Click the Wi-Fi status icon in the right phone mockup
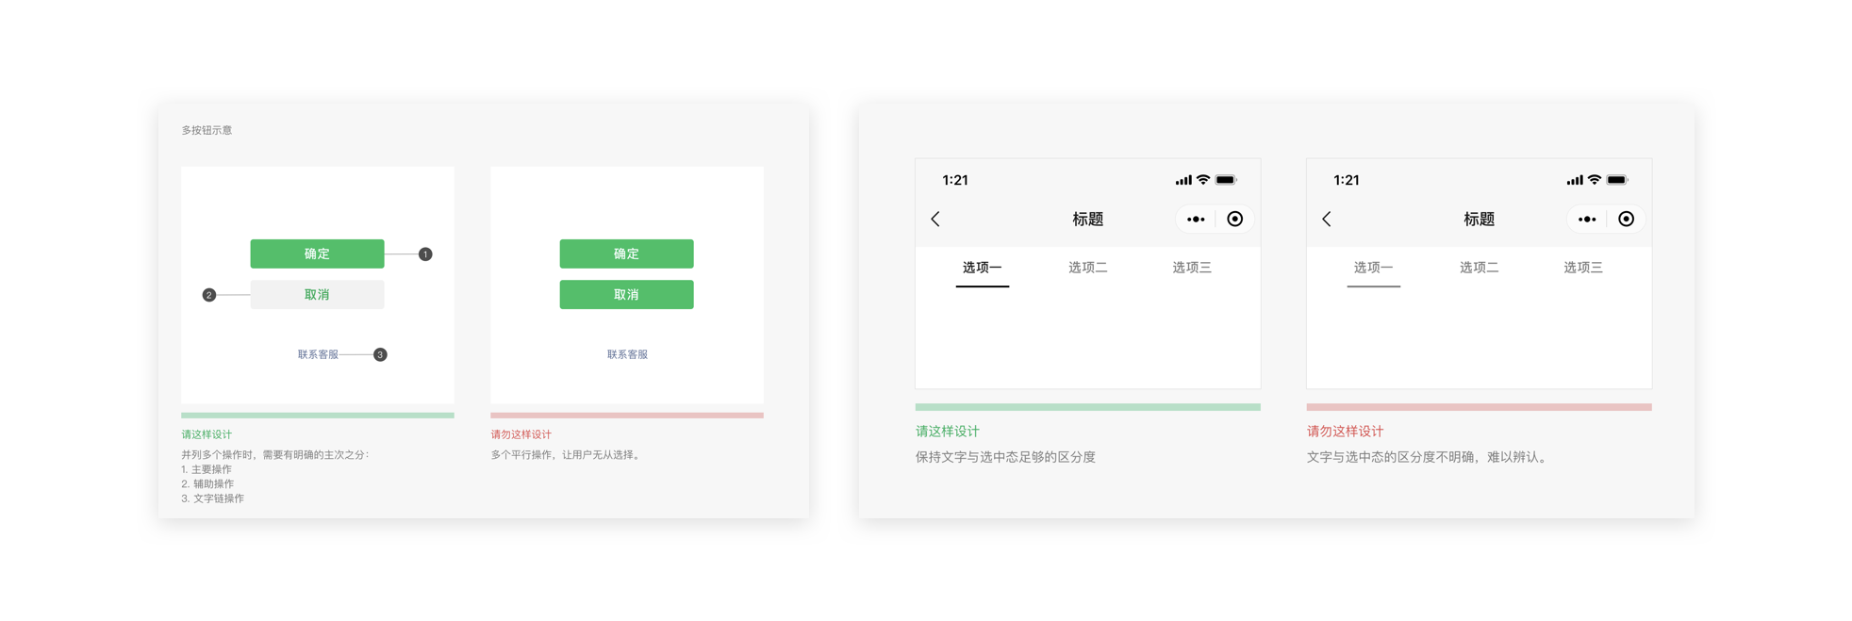Screen dimensions: 1852x621 [x=1595, y=179]
